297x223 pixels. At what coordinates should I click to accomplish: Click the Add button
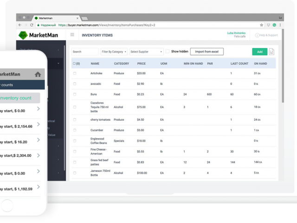(x=260, y=52)
